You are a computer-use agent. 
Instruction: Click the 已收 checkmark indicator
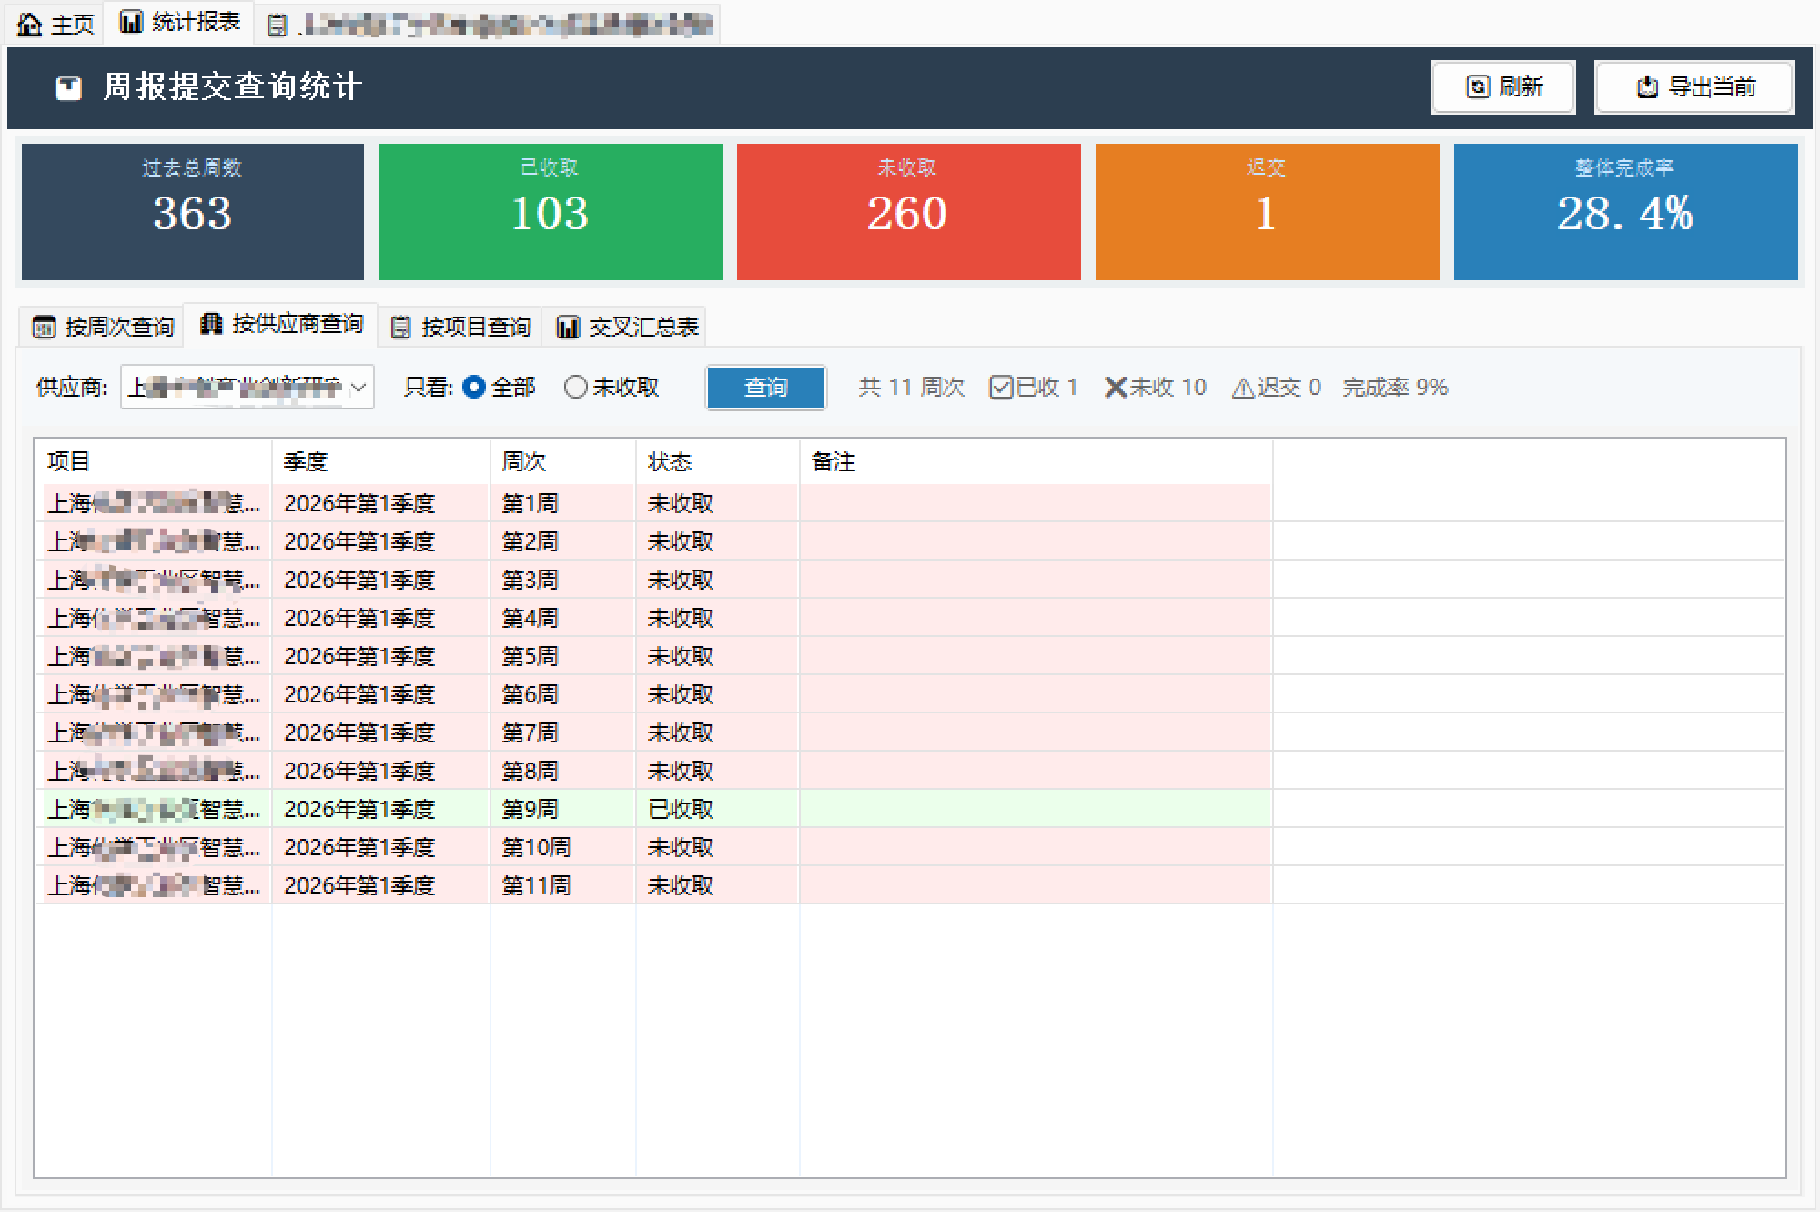[x=1001, y=388]
